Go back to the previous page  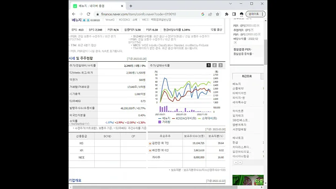(74, 14)
